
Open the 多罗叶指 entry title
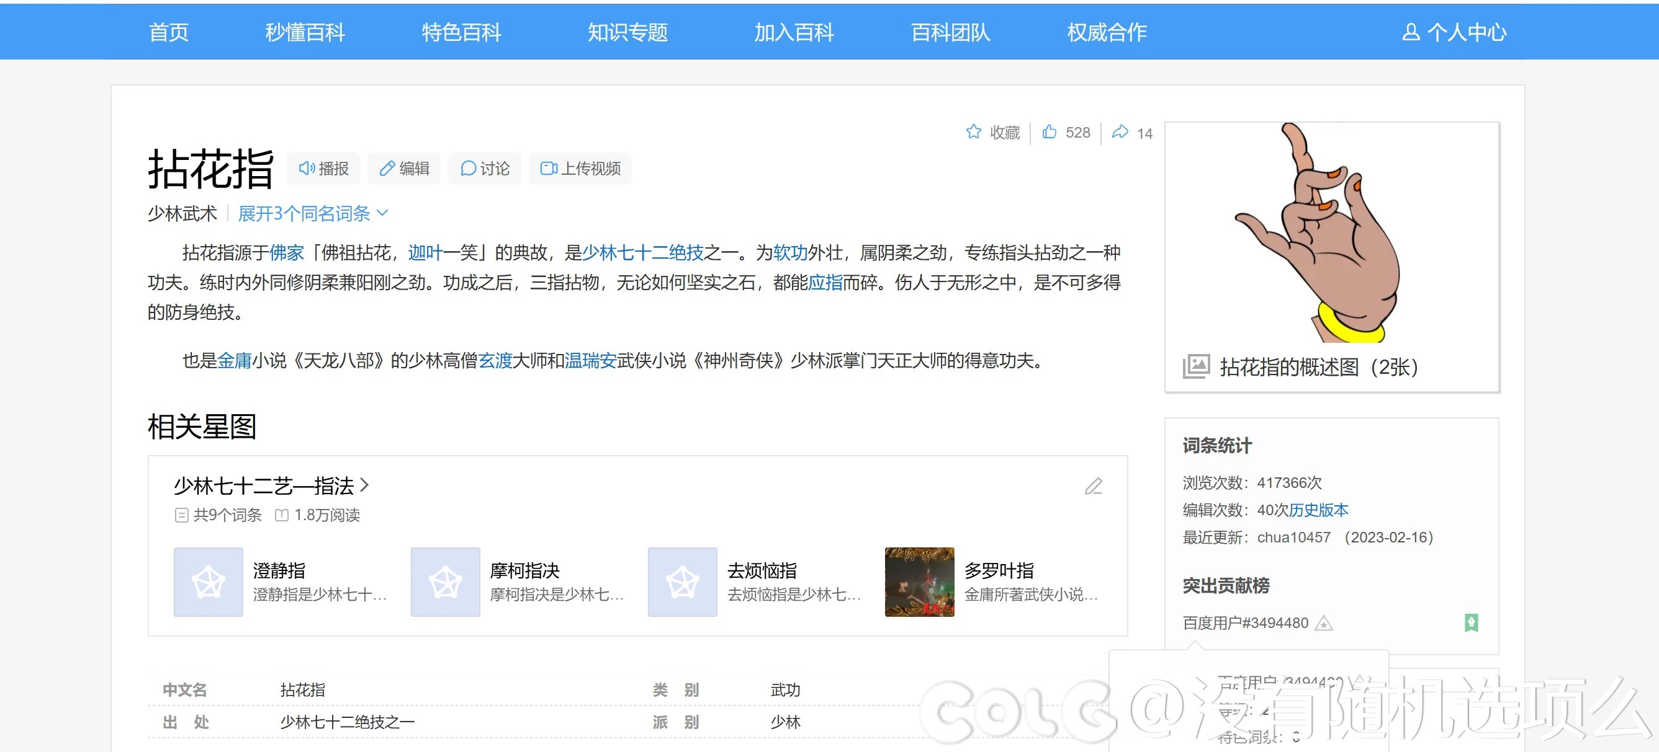[x=999, y=570]
